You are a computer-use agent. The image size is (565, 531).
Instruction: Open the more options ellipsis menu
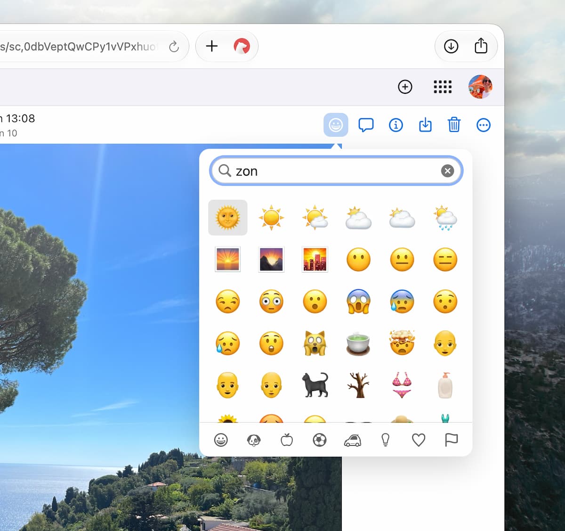[484, 125]
